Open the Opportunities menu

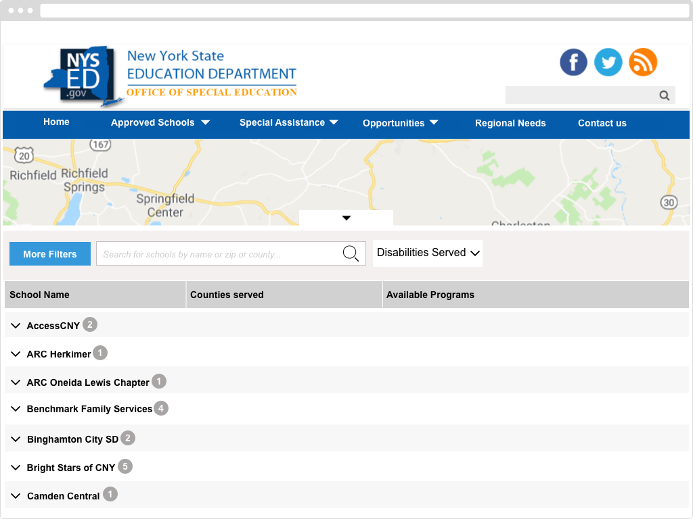pos(401,123)
